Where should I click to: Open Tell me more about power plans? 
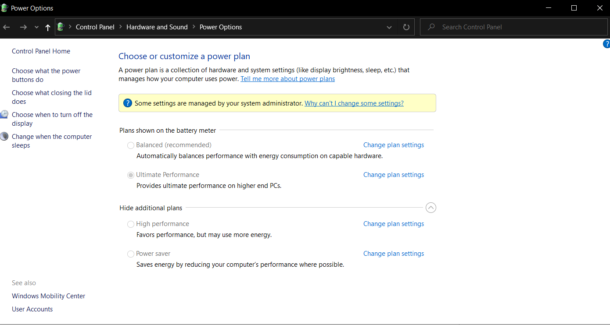(x=287, y=79)
